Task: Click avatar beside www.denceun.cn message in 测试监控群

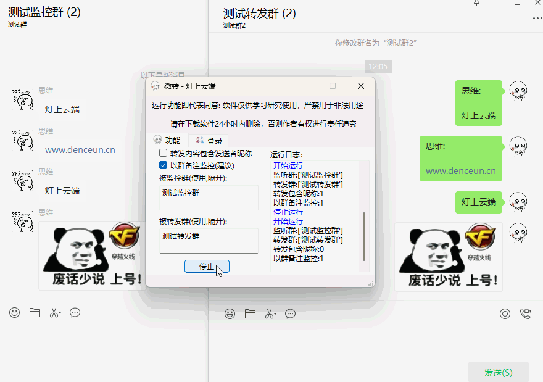Action: 22,141
